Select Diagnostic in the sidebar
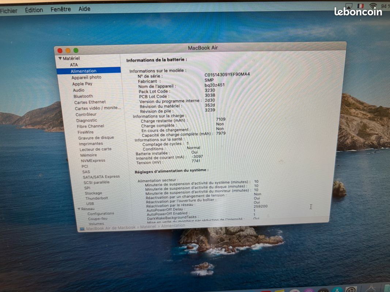Viewport: 390px width, 292px height. (x=87, y=120)
